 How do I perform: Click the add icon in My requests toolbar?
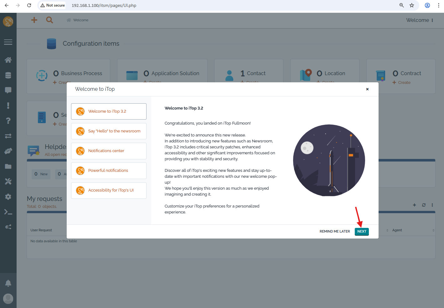pyautogui.click(x=414, y=205)
